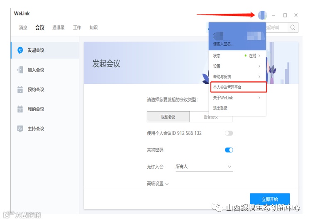Click the 主持会议 host icon

pos(20,129)
